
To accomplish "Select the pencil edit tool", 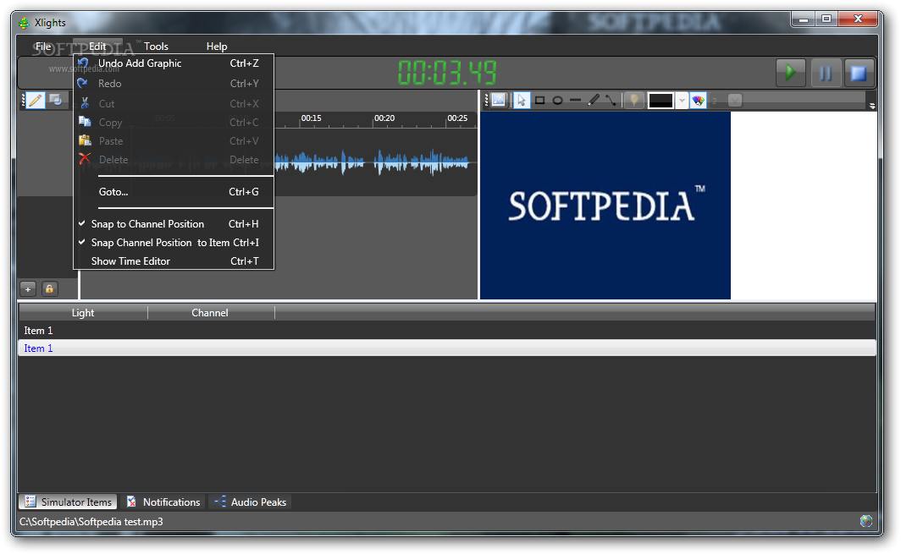I will [x=35, y=101].
